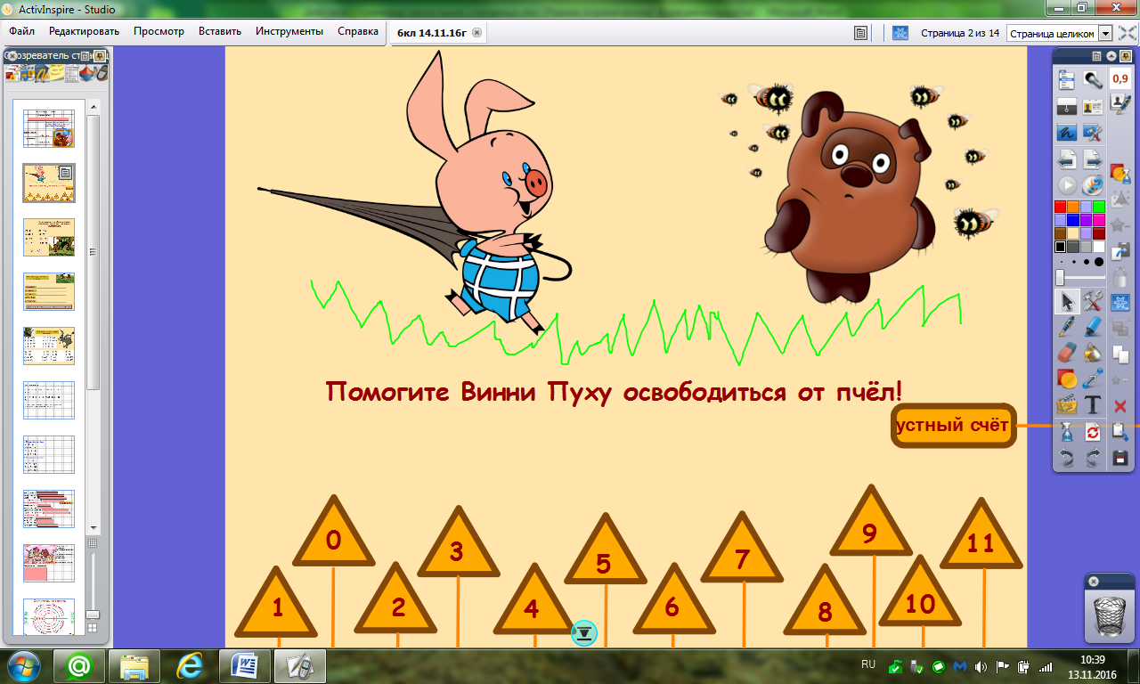The height and width of the screenshot is (684, 1140).
Task: Select the Spotlight tool in the toolbox
Action: click(x=1093, y=80)
